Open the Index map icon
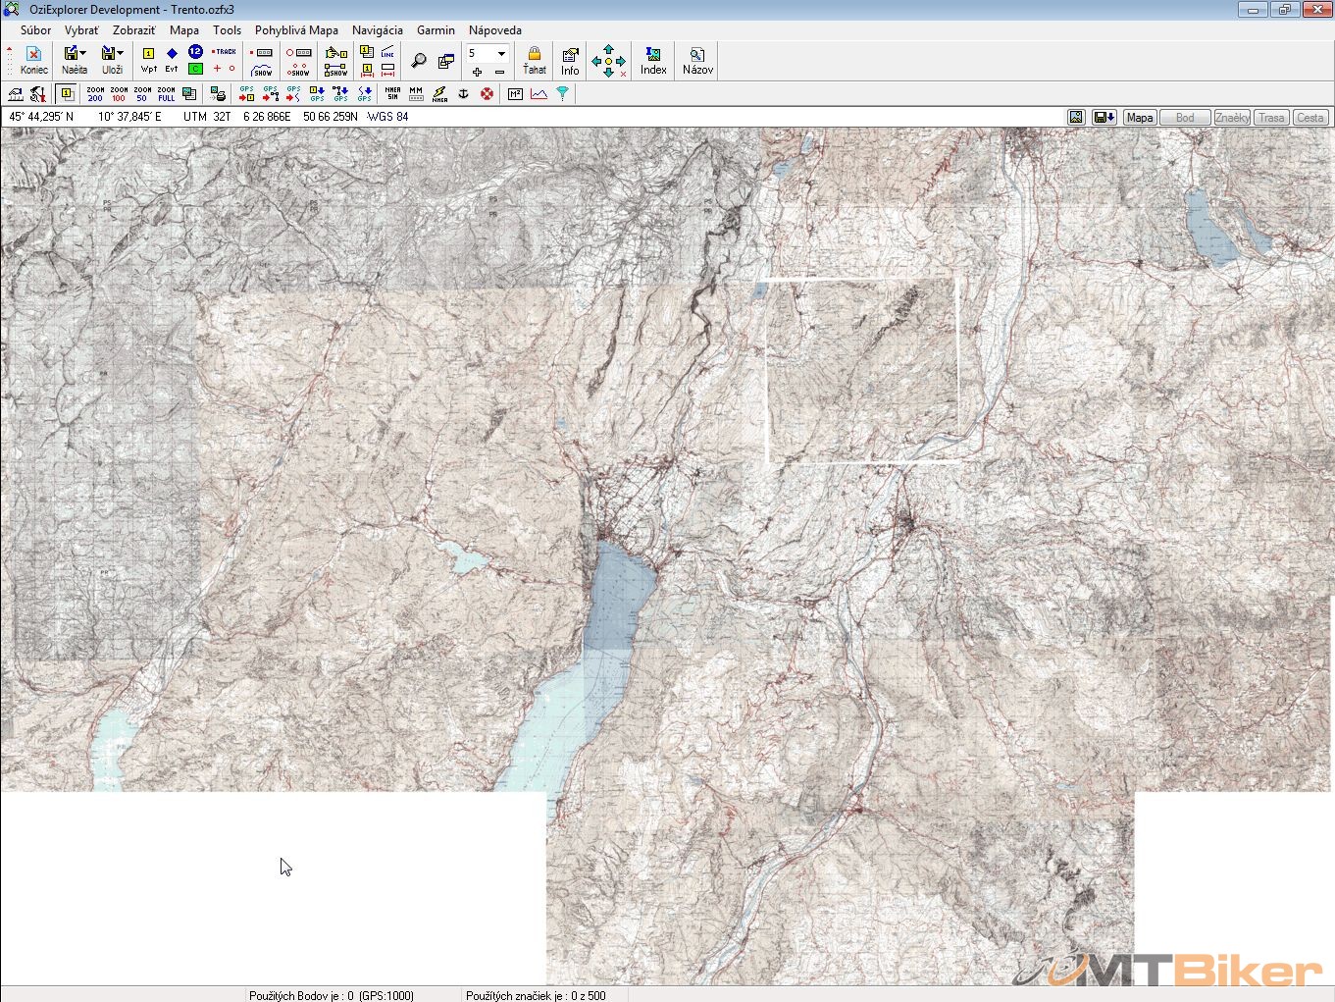The width and height of the screenshot is (1335, 1002). click(x=653, y=60)
